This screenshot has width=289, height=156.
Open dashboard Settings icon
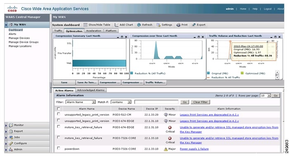point(158,25)
